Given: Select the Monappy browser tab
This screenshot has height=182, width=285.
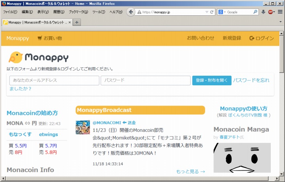Looking at the screenshot, I should (37, 22).
